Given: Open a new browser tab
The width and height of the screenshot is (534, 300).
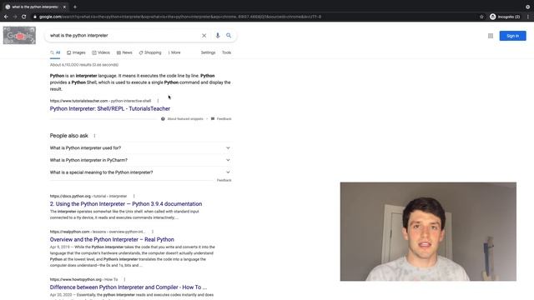Looking at the screenshot, I should click(75, 7).
